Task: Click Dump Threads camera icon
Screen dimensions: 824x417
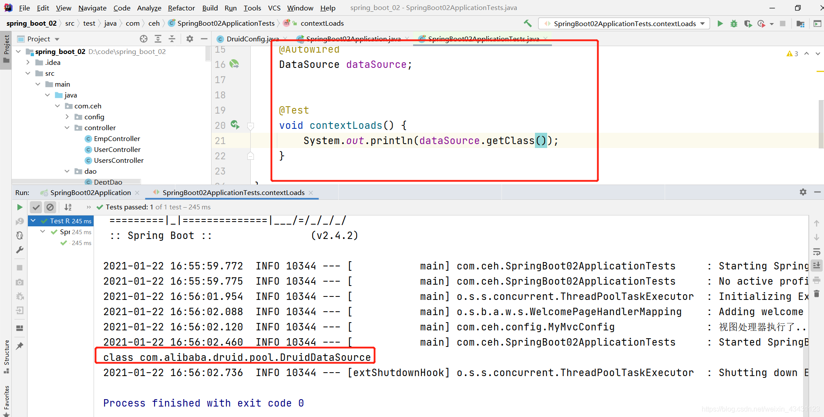Action: (20, 282)
